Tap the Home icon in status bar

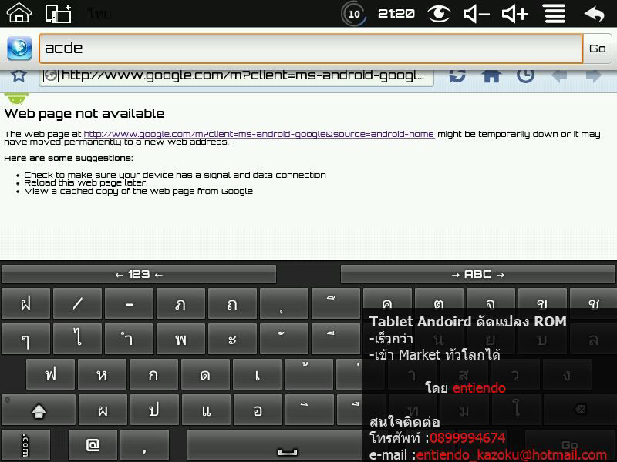[19, 13]
